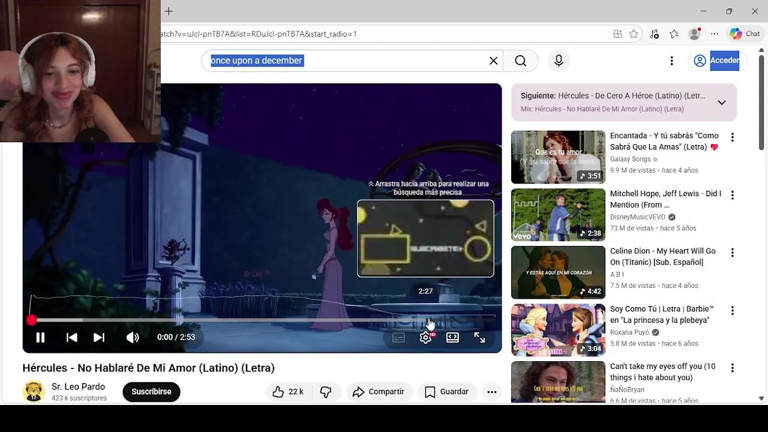
Task: Click the red playhead scrubber dot
Action: click(31, 320)
